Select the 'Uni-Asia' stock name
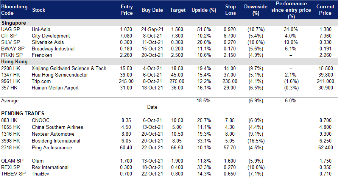Image resolution: width=338 pixels, height=177 pixels. (x=41, y=29)
